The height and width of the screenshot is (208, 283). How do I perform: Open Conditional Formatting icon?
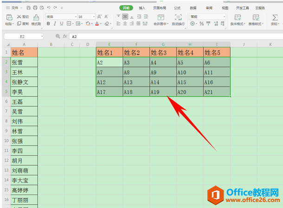pos(238,18)
